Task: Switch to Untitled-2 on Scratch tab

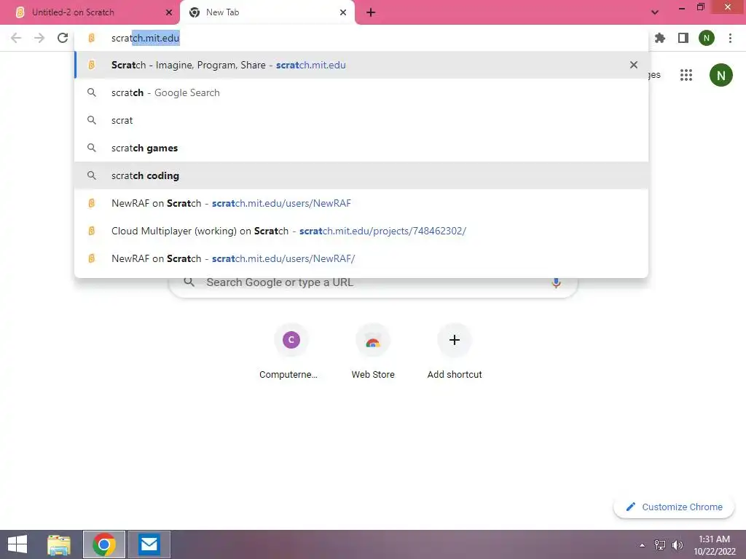Action: (90, 12)
